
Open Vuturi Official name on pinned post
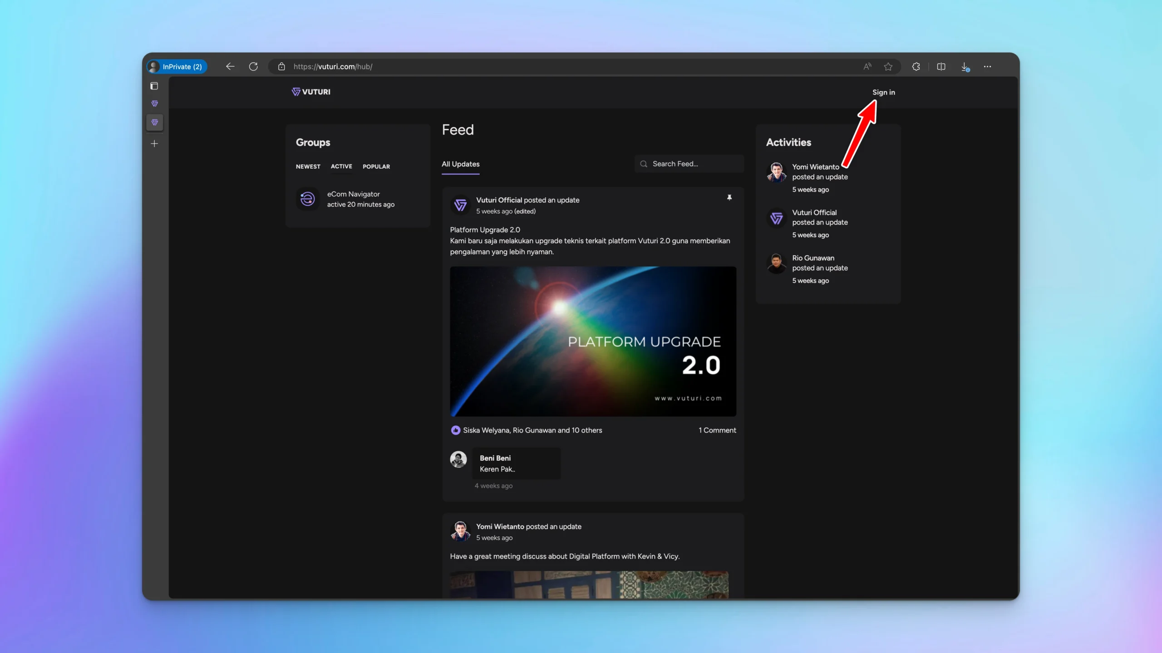pos(499,200)
